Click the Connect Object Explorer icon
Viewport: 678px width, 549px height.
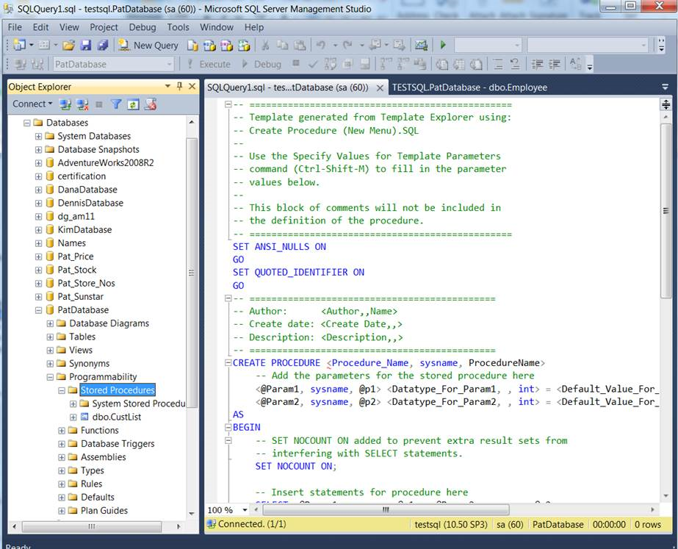coord(65,104)
